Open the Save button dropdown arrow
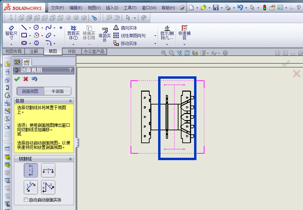 [x=222, y=8]
